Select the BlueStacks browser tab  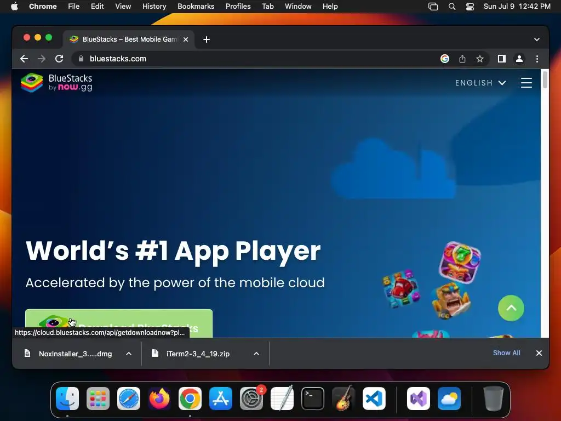[129, 39]
